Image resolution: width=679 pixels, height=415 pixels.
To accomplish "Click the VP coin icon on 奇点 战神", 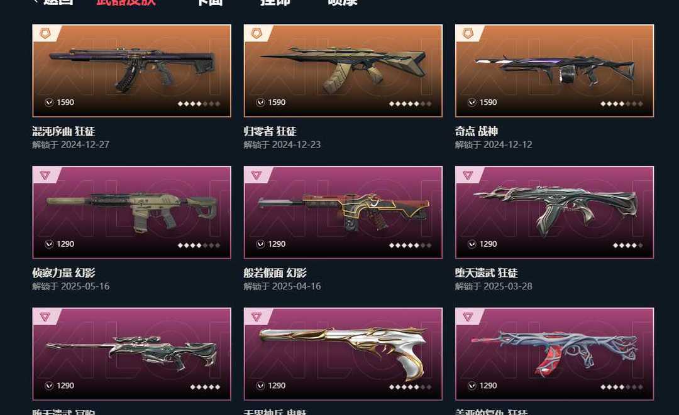I will tap(472, 102).
